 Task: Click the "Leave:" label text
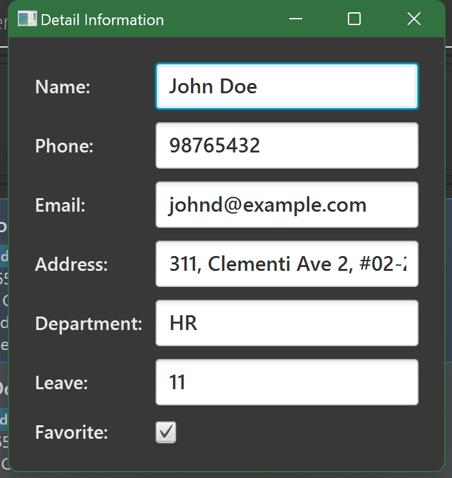pos(61,383)
